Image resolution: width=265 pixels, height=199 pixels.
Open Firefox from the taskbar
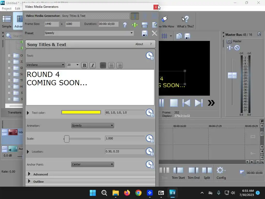pyautogui.click(x=127, y=193)
